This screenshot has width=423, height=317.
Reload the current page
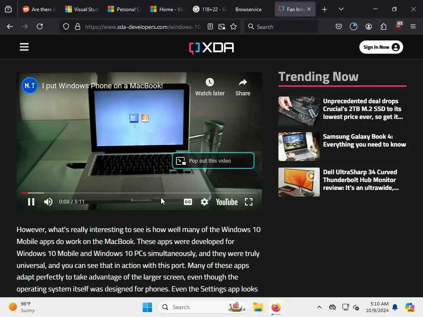click(40, 26)
